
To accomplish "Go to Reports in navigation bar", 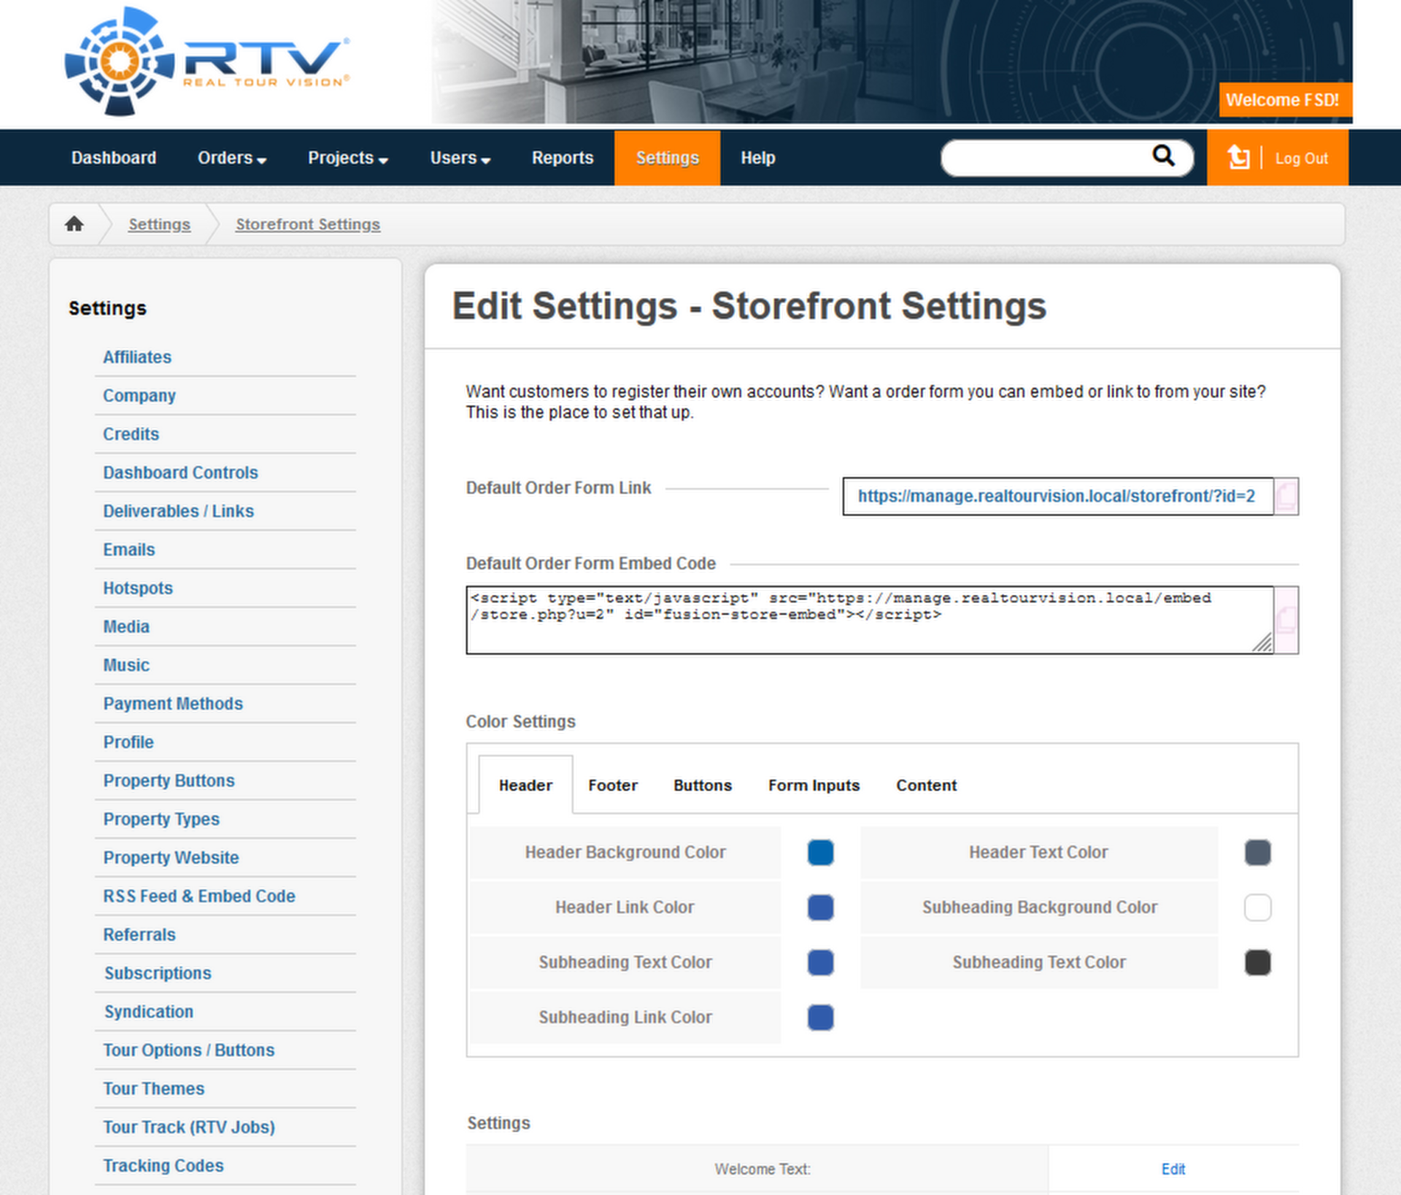I will tap(562, 158).
